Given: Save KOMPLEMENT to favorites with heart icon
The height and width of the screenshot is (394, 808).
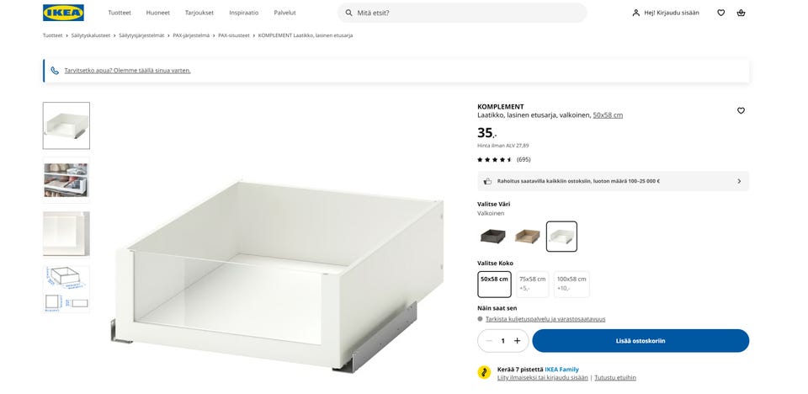Looking at the screenshot, I should coord(741,110).
